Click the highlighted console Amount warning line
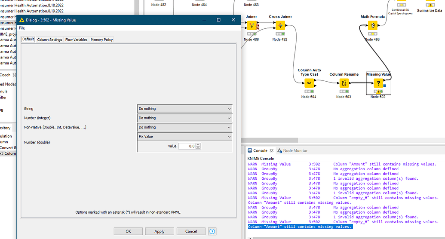This screenshot has width=445, height=239. point(300,227)
